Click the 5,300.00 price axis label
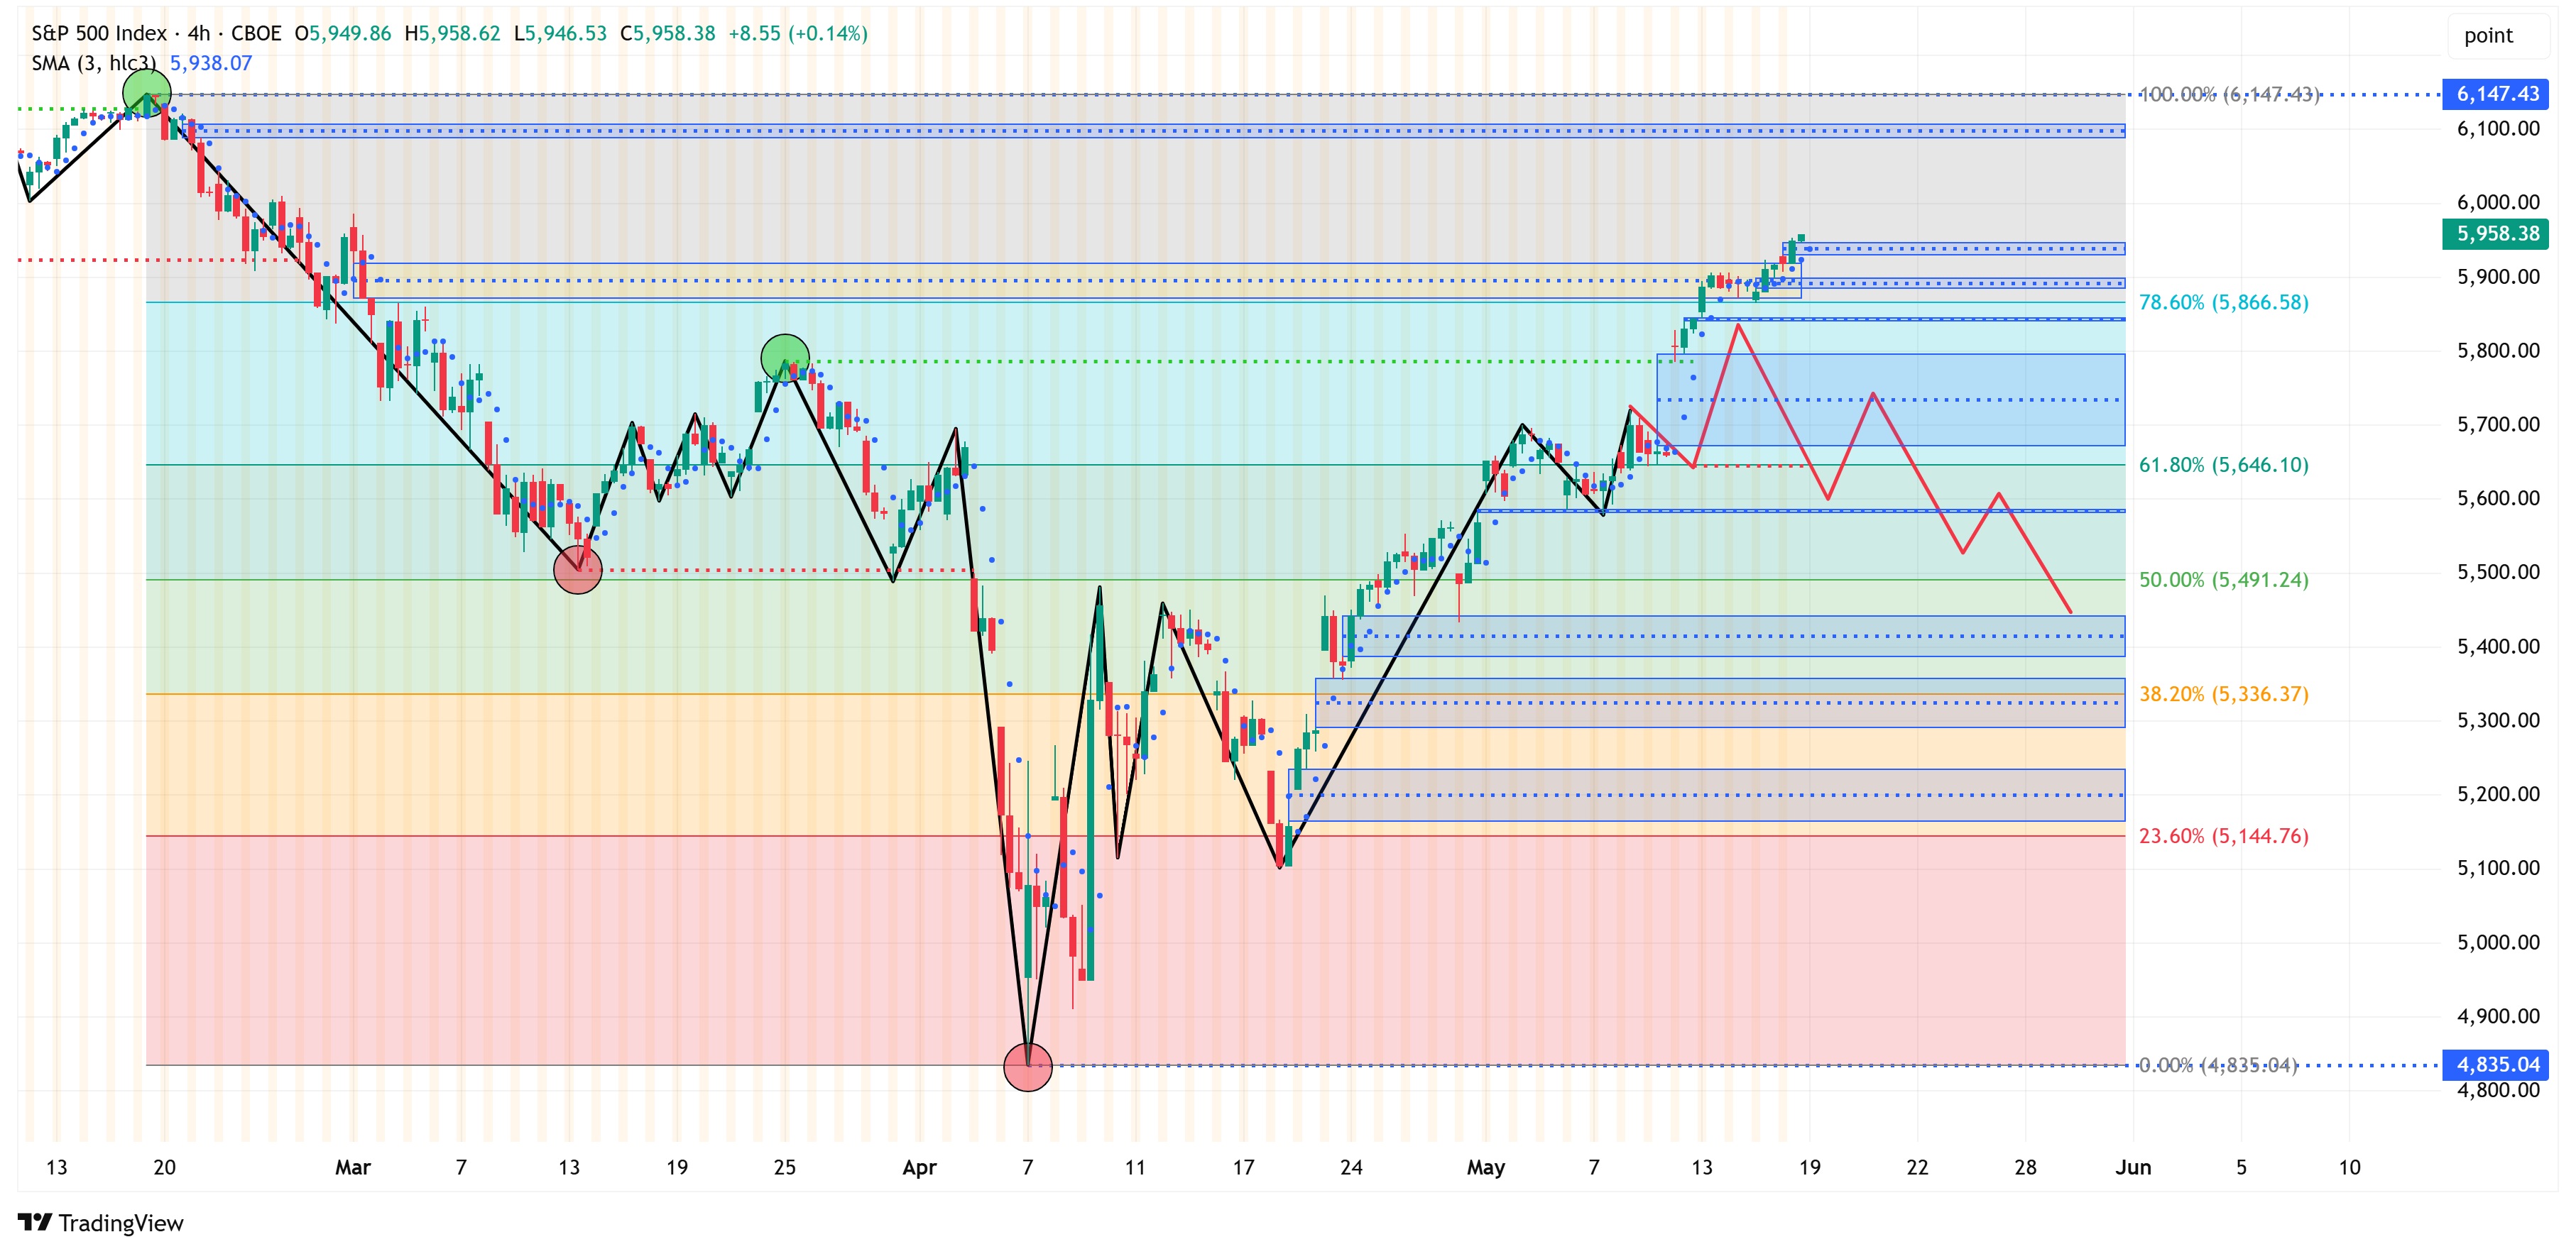Viewport: 2576px width, 1254px height. click(x=2498, y=720)
